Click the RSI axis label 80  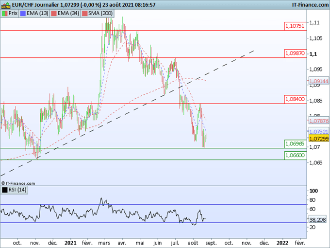[313, 200]
